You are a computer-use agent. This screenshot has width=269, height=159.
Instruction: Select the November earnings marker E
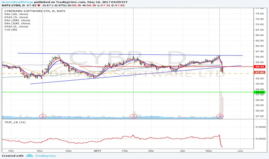click(x=43, y=117)
